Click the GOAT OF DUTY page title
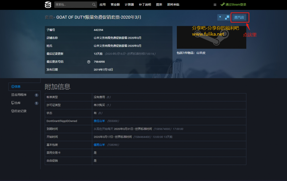The image size is (287, 181). (99, 17)
